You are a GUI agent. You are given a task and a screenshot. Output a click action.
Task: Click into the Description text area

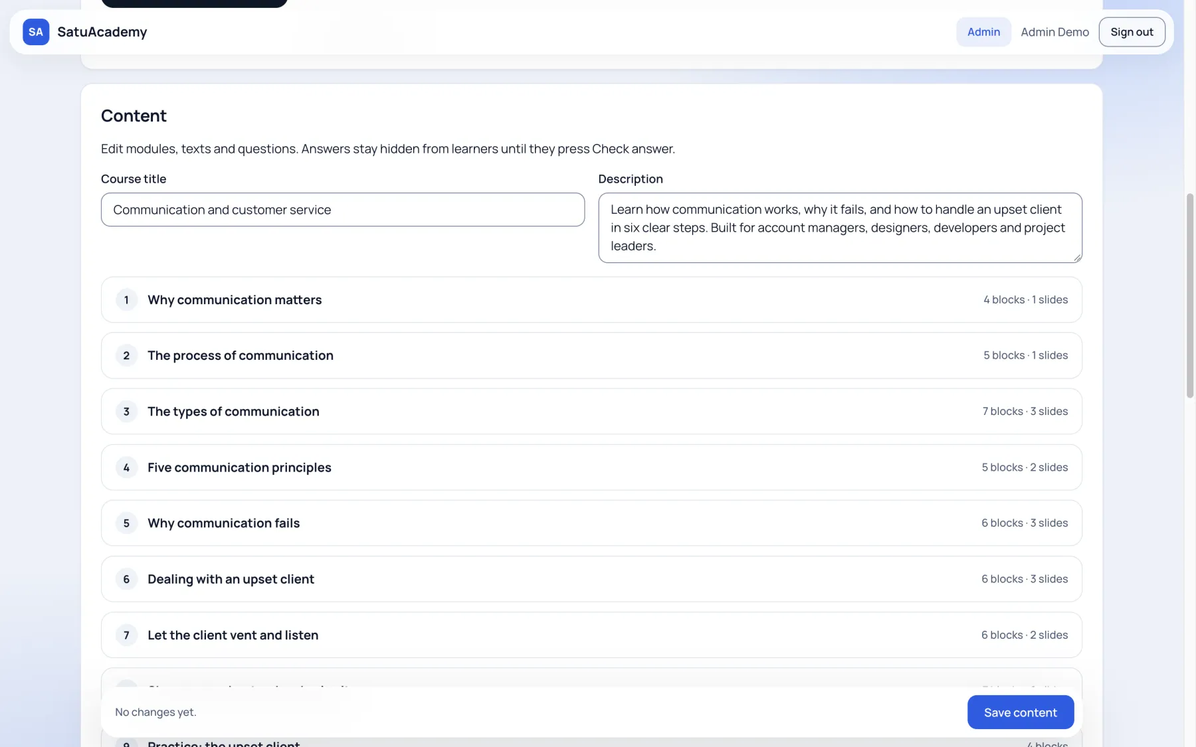tap(840, 228)
